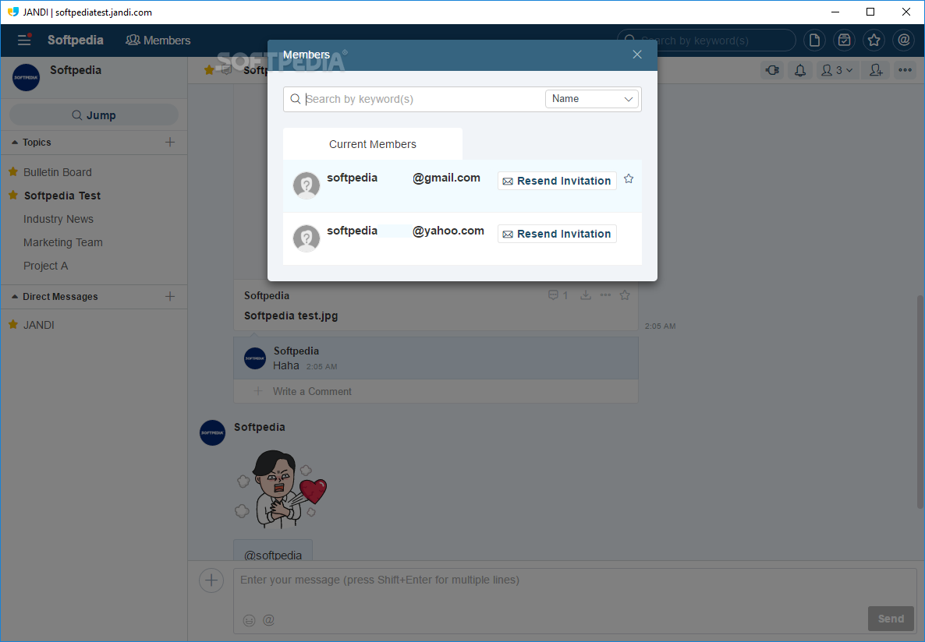
Task: Start new direct message with plus icon
Action: (170, 296)
